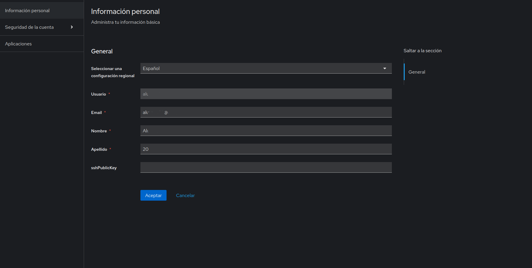Select Seguridad de la cuenta in the sidebar
The width and height of the screenshot is (532, 268).
(29, 27)
